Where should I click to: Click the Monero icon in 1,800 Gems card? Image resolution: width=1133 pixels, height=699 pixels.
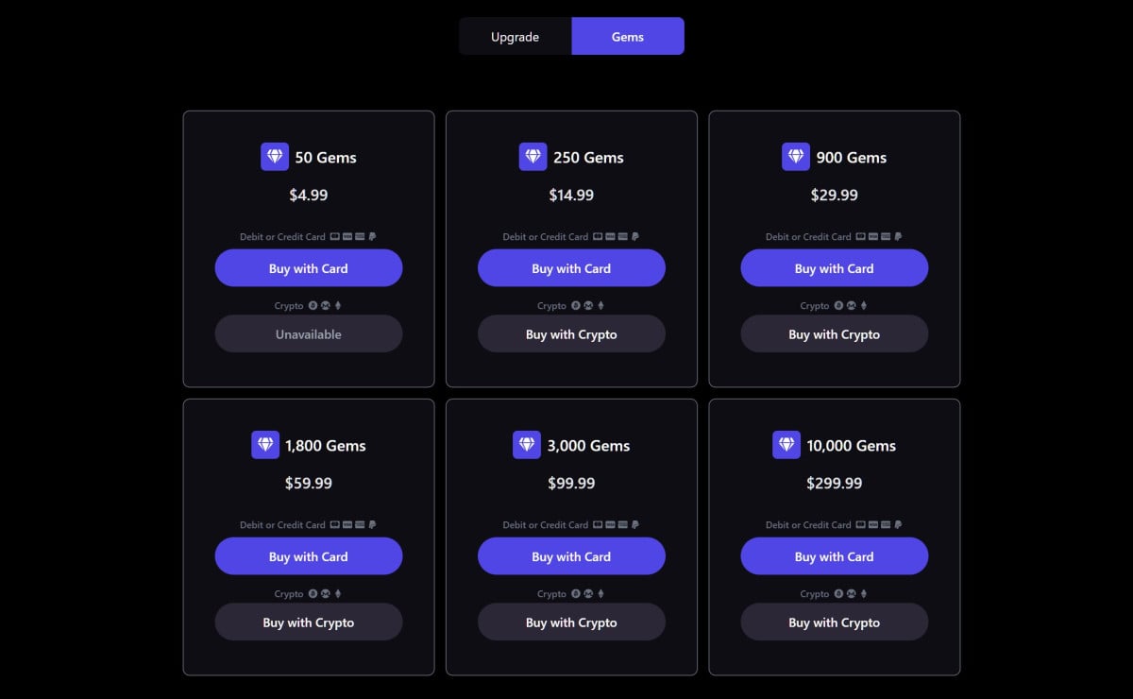325,594
